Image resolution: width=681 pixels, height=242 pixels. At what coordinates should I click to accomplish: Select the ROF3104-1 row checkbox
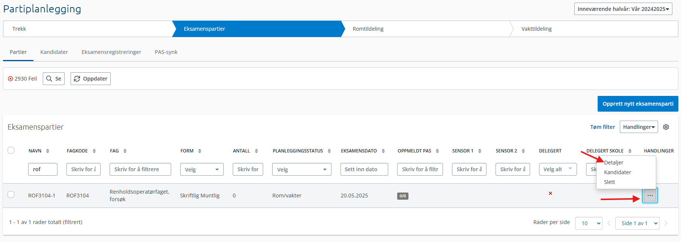[x=11, y=194]
